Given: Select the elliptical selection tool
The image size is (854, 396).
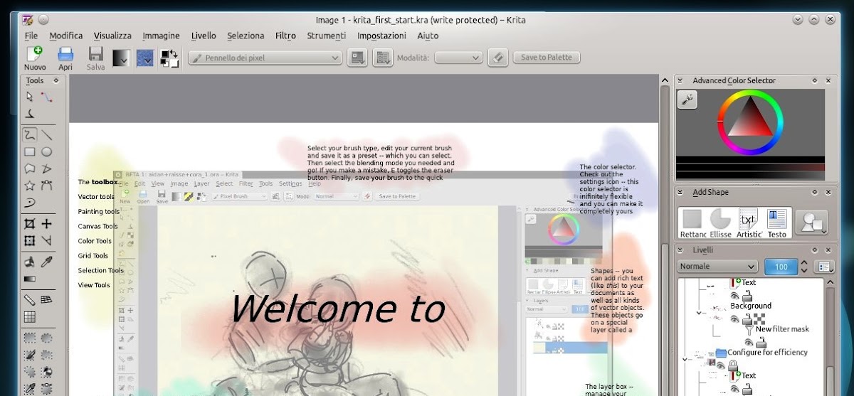Looking at the screenshot, I should [46, 338].
